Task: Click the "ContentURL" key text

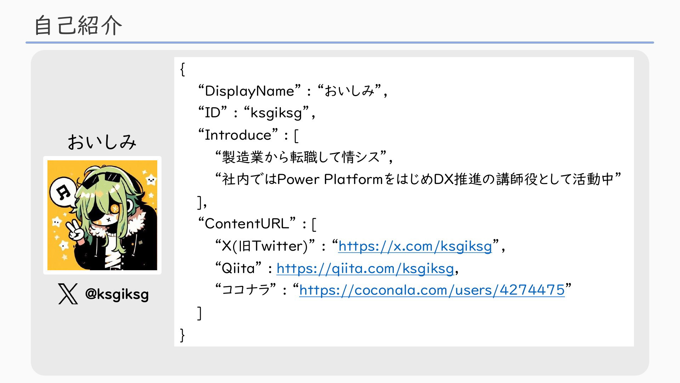Action: tap(247, 223)
